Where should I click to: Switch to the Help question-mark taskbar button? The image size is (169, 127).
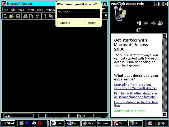click(x=135, y=123)
